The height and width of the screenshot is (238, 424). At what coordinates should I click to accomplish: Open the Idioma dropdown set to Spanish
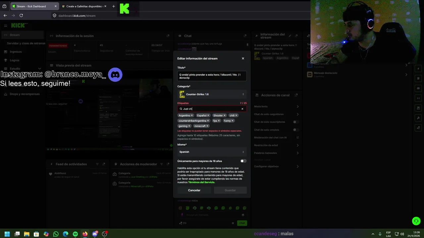point(212,152)
